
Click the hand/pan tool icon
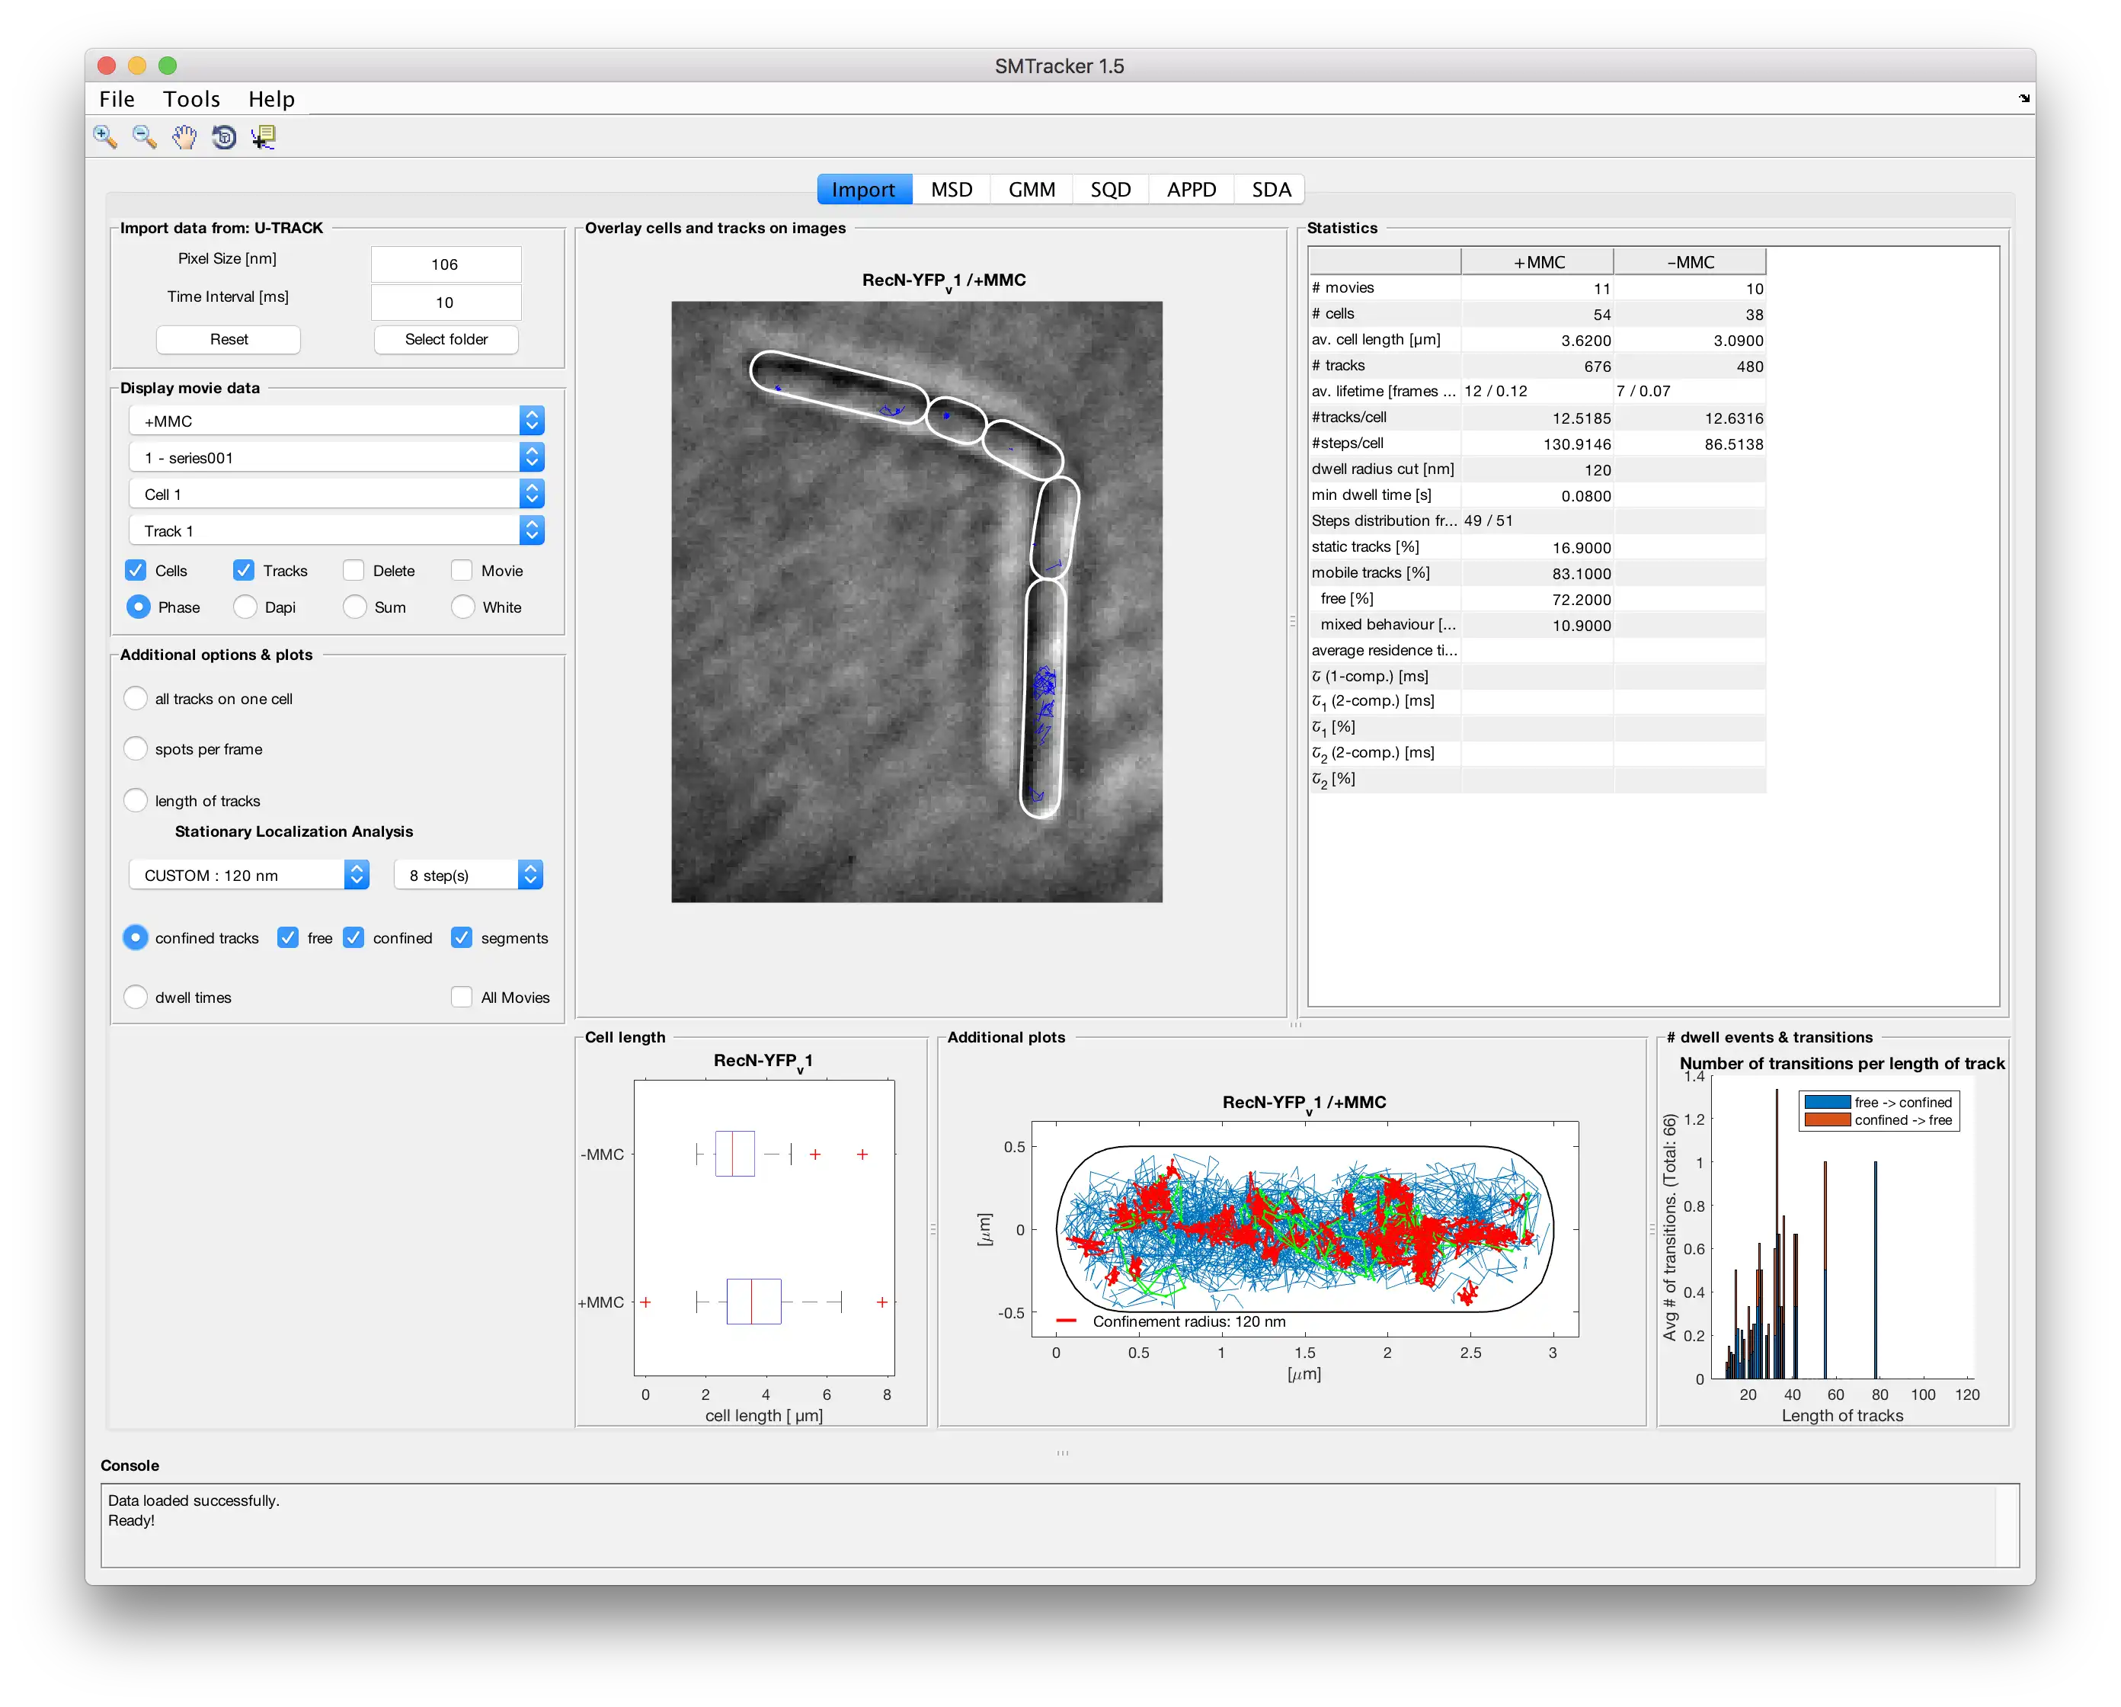tap(188, 139)
